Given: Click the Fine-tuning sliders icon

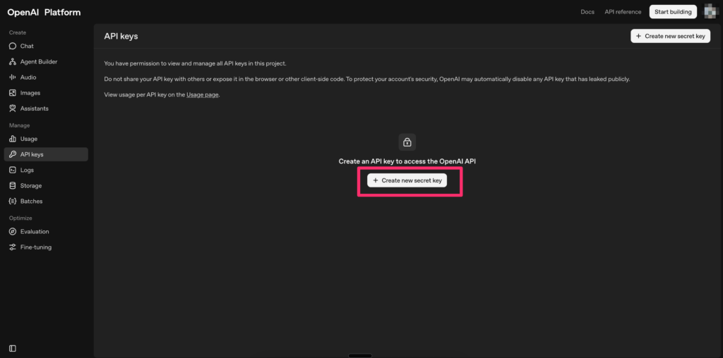Looking at the screenshot, I should pos(13,247).
